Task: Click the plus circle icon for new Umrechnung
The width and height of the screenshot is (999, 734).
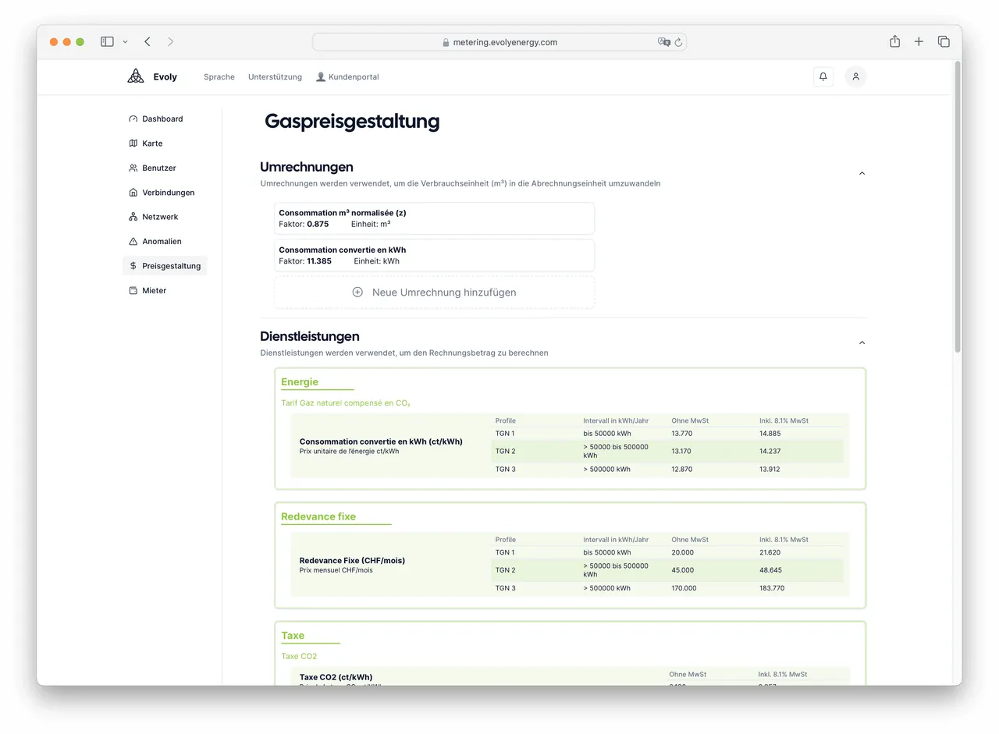Action: pyautogui.click(x=357, y=292)
